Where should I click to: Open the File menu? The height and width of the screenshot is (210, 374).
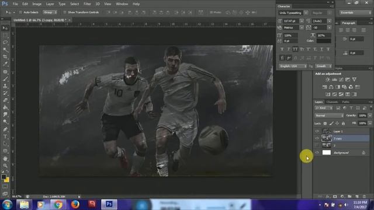[15, 4]
